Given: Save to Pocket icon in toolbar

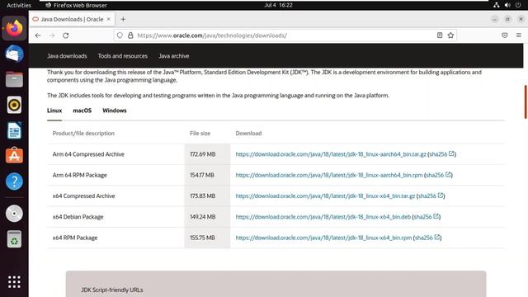Looking at the screenshot, I should [504, 35].
